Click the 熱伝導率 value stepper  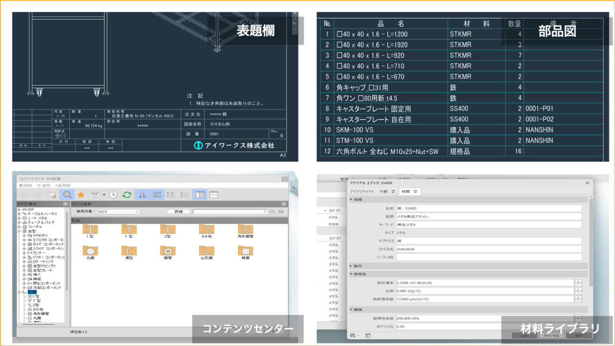tap(578, 283)
